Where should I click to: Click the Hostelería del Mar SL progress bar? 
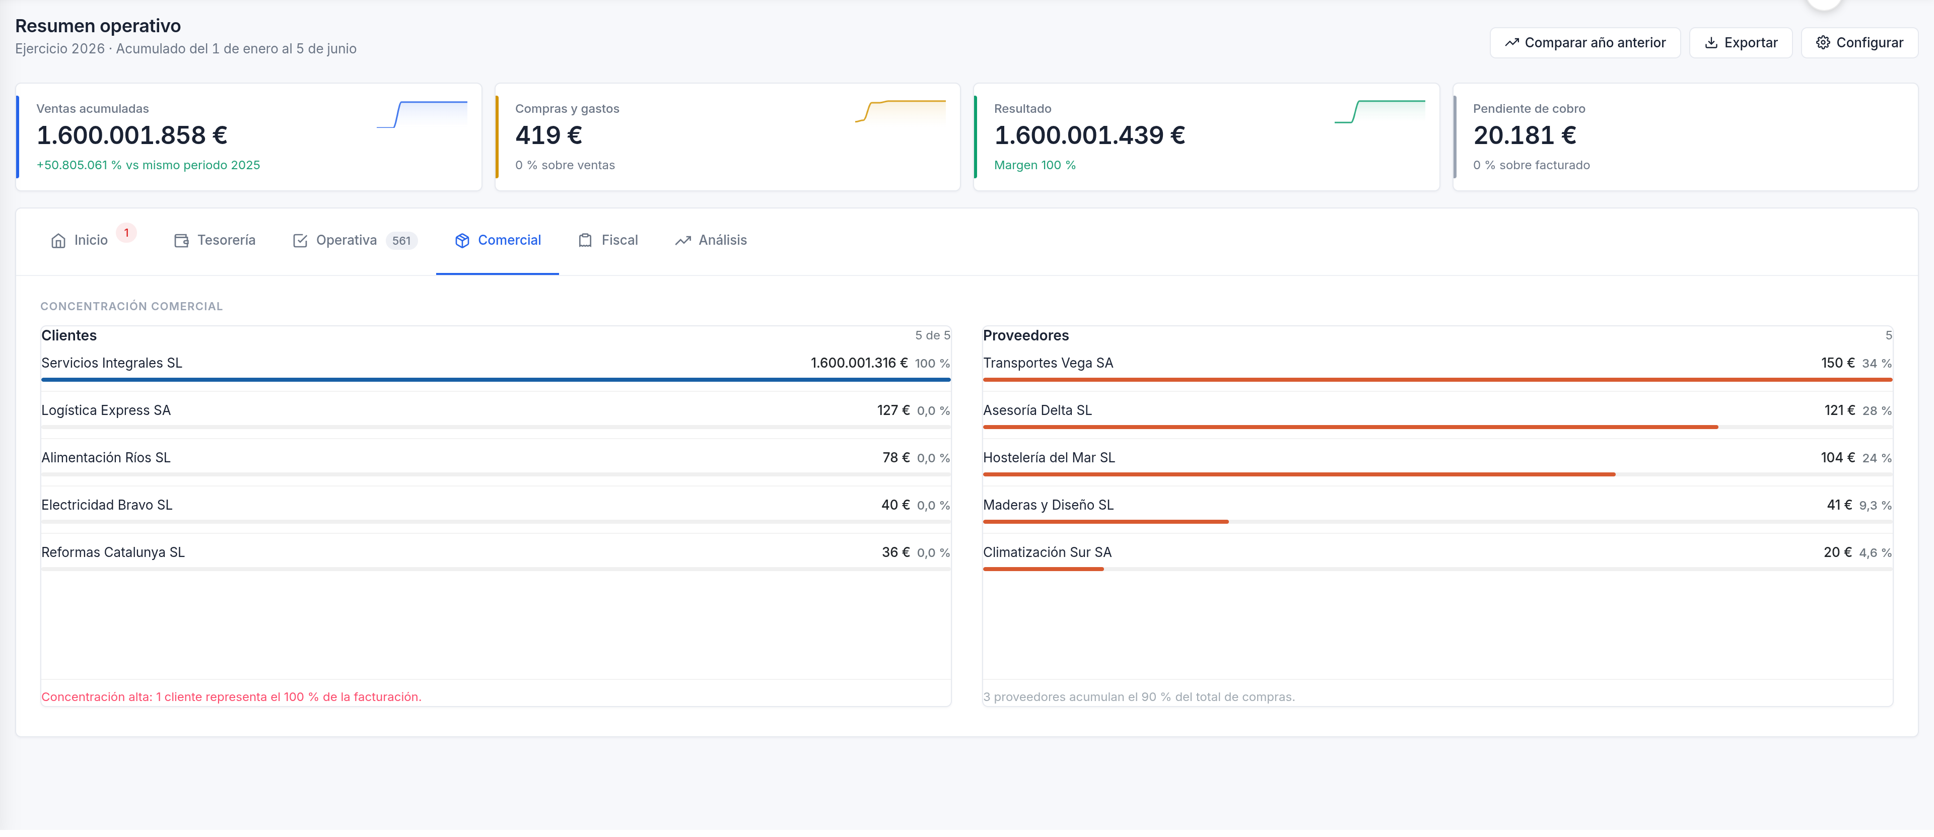pos(1437,475)
